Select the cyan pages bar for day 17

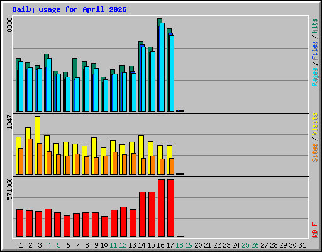[172, 73]
